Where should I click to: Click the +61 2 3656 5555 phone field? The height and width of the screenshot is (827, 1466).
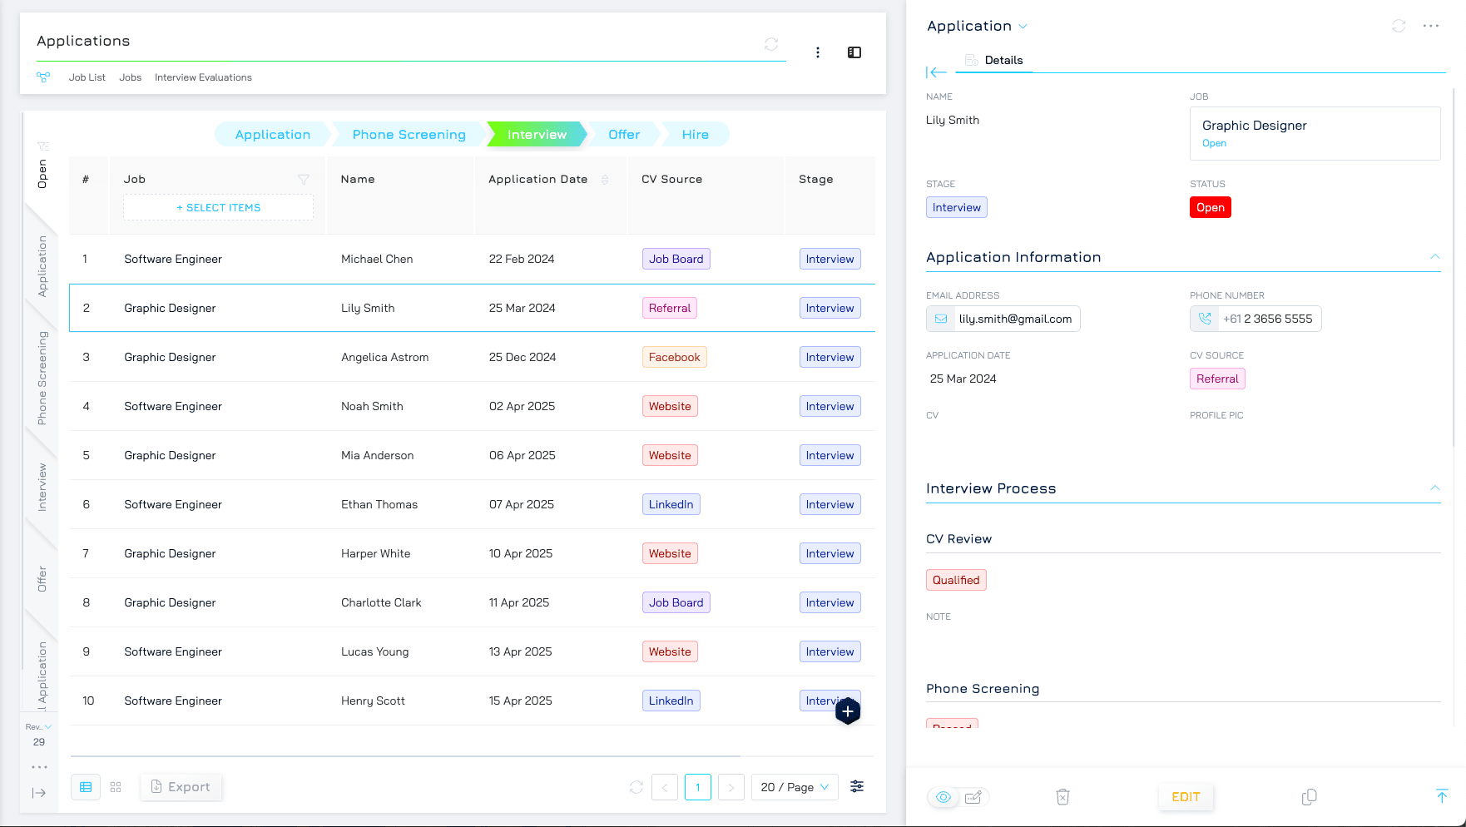point(1256,319)
